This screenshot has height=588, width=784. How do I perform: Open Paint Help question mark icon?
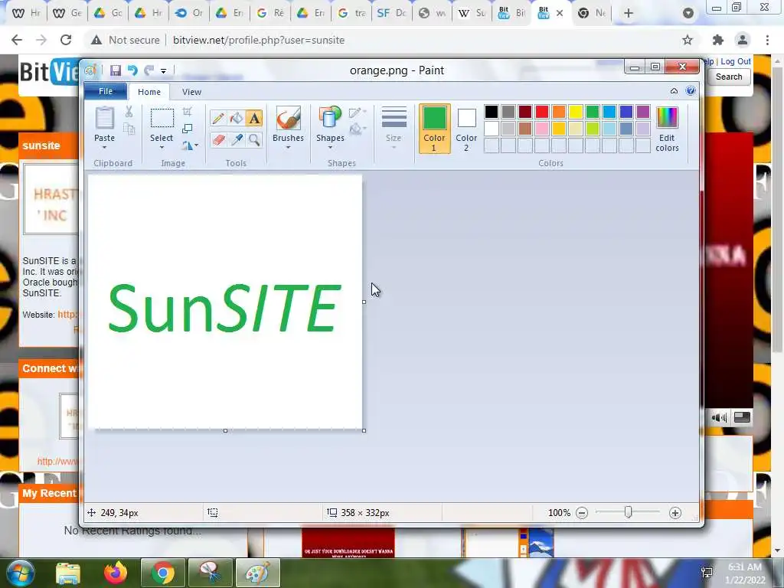click(x=691, y=91)
